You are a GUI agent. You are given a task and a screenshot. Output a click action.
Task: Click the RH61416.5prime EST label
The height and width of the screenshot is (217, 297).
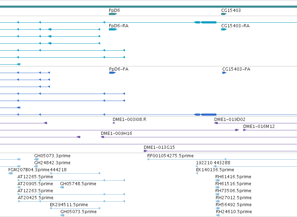233,177
